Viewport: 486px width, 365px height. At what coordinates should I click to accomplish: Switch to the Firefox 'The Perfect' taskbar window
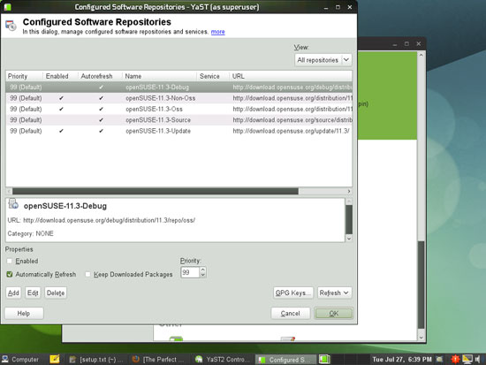158,360
